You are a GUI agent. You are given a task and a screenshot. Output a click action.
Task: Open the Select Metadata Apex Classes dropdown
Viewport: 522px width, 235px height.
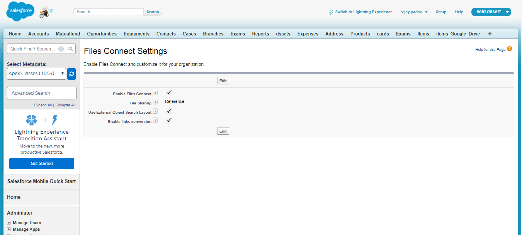point(36,74)
